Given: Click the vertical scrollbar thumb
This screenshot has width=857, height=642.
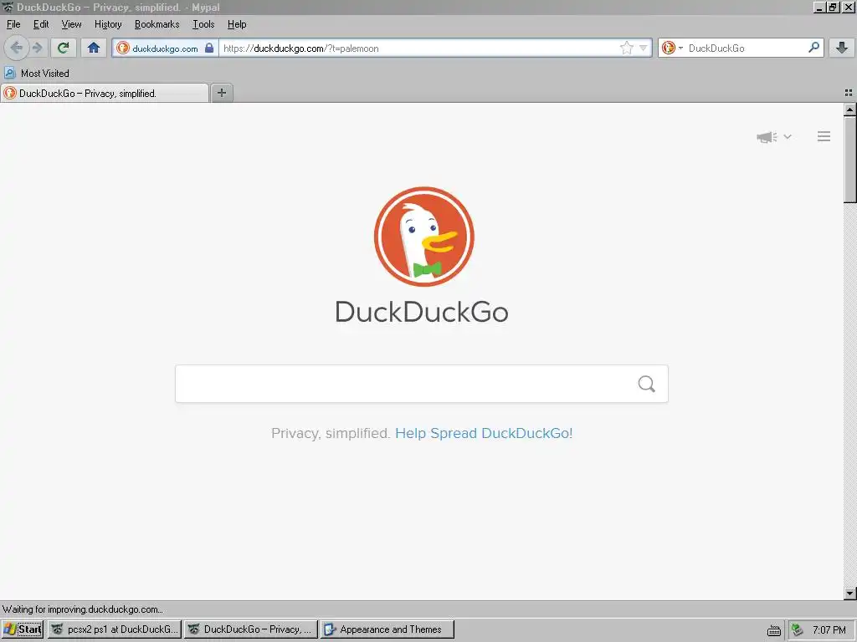Looking at the screenshot, I should [x=849, y=160].
